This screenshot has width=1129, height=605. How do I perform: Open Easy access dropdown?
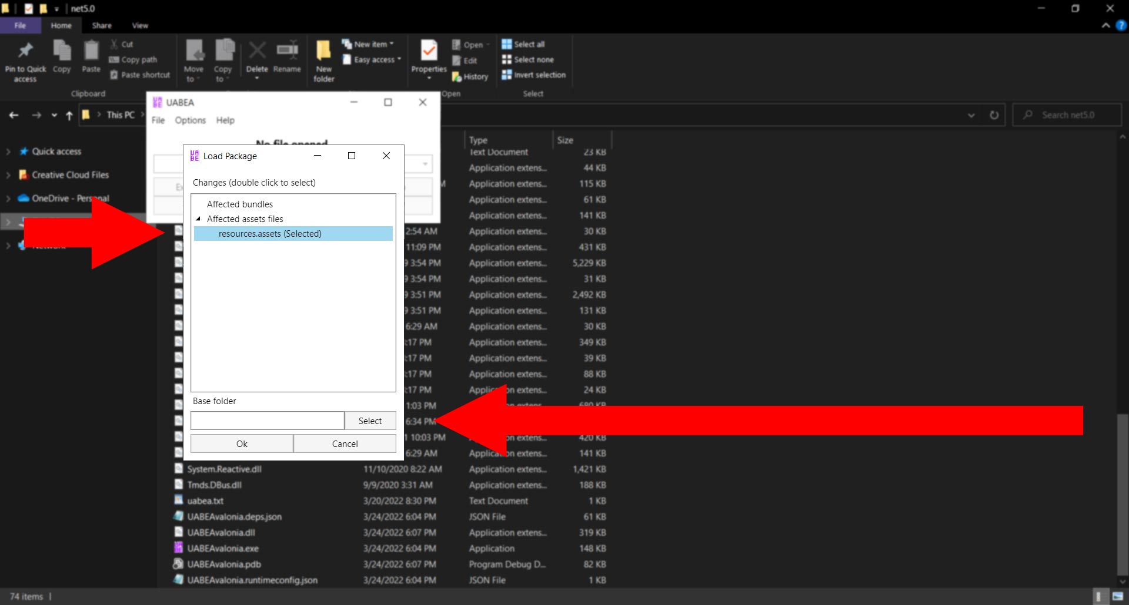(x=372, y=59)
